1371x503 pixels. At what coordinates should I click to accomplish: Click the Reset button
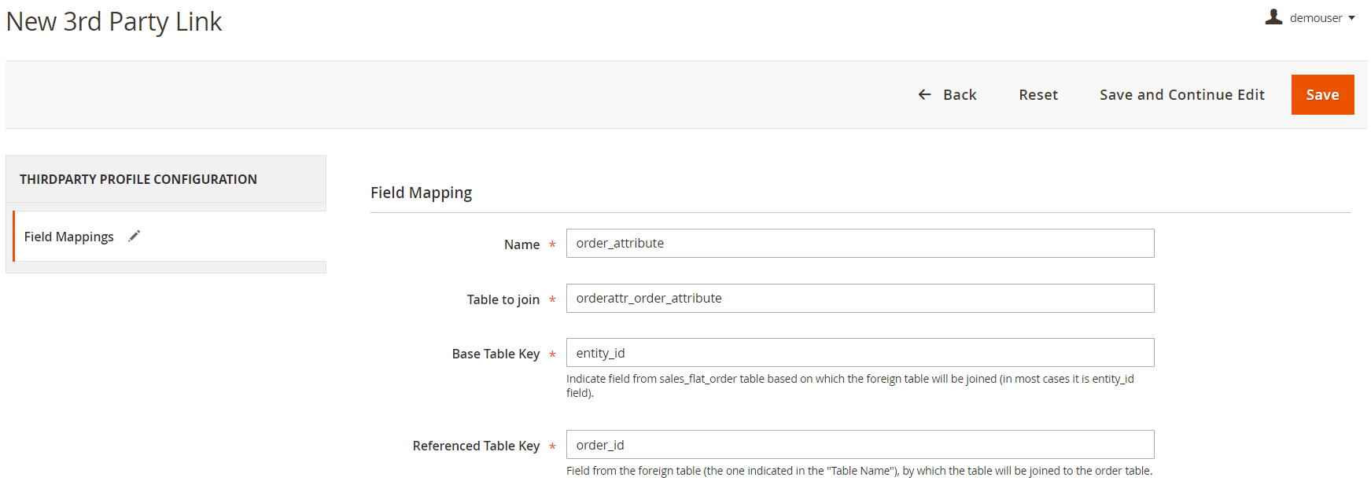coord(1038,94)
